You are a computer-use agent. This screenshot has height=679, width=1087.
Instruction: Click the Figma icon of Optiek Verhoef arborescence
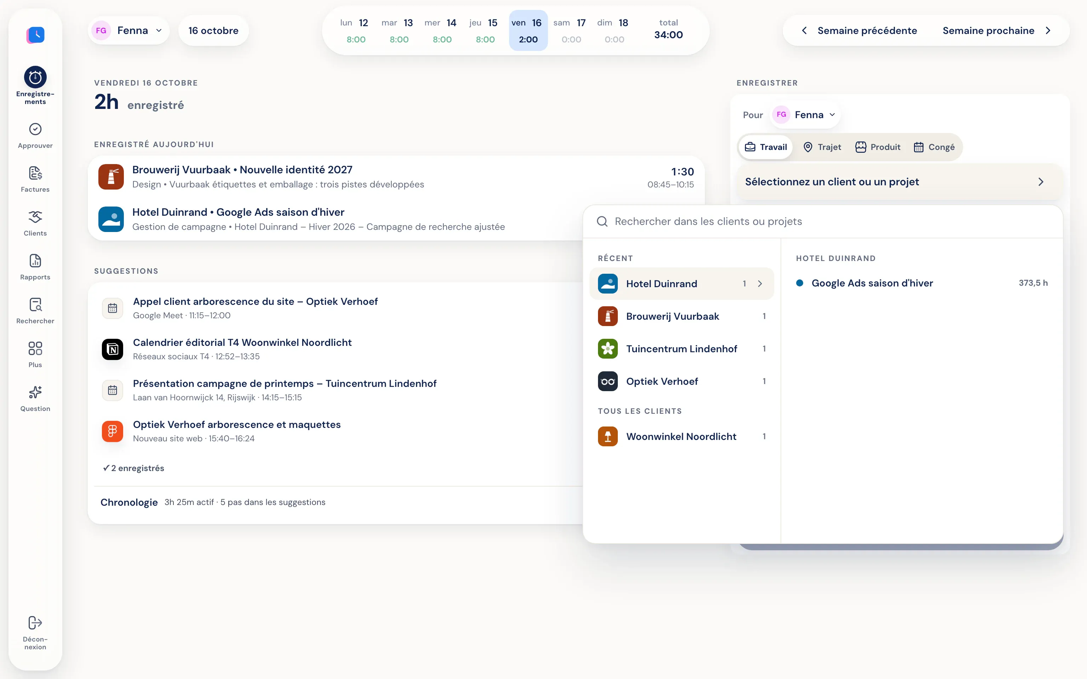coord(112,431)
